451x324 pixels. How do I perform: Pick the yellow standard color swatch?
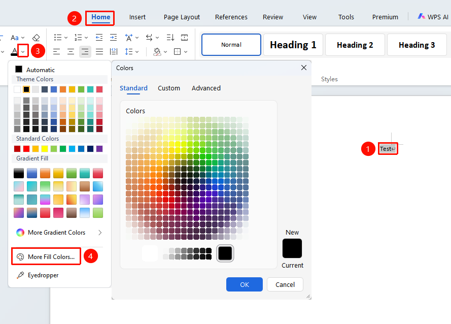pyautogui.click(x=45, y=149)
